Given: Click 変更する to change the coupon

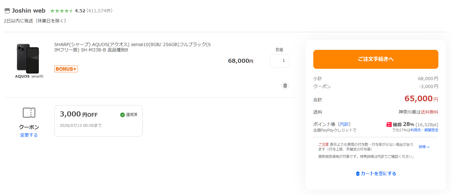Looking at the screenshot, I should [29, 135].
